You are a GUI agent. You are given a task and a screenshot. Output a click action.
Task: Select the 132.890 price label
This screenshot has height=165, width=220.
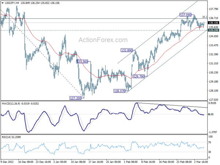[127, 50]
